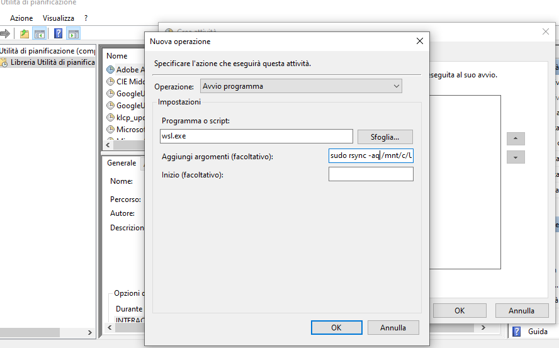Click bottom scrollbar right arrow near Guida

[x=483, y=328]
